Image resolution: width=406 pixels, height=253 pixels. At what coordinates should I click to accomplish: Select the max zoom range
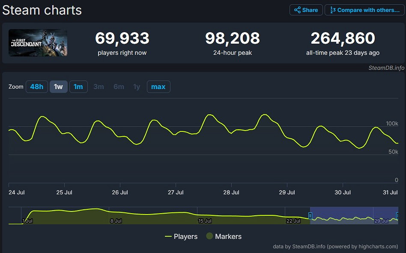point(158,86)
